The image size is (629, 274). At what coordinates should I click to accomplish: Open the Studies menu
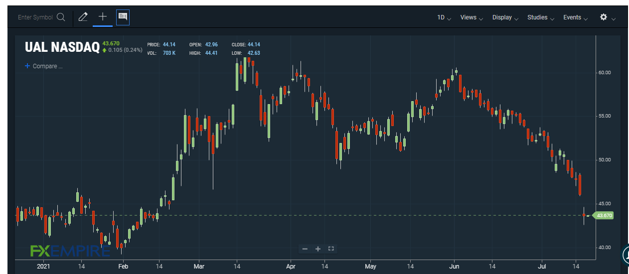[x=541, y=17]
